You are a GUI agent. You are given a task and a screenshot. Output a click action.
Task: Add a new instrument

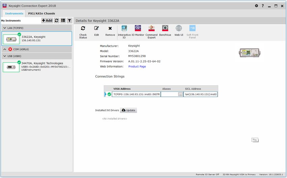[x=47, y=21]
